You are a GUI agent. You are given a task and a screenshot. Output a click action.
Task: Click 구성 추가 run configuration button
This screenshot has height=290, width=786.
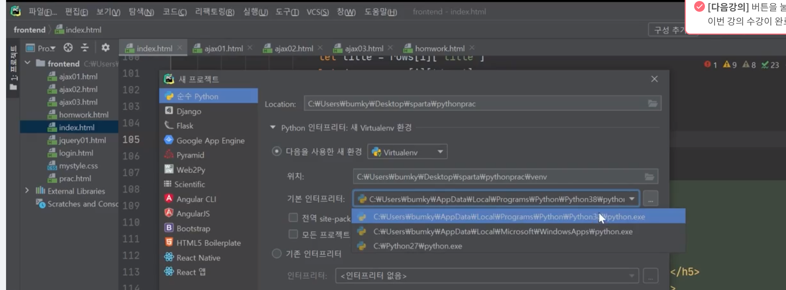pos(668,30)
